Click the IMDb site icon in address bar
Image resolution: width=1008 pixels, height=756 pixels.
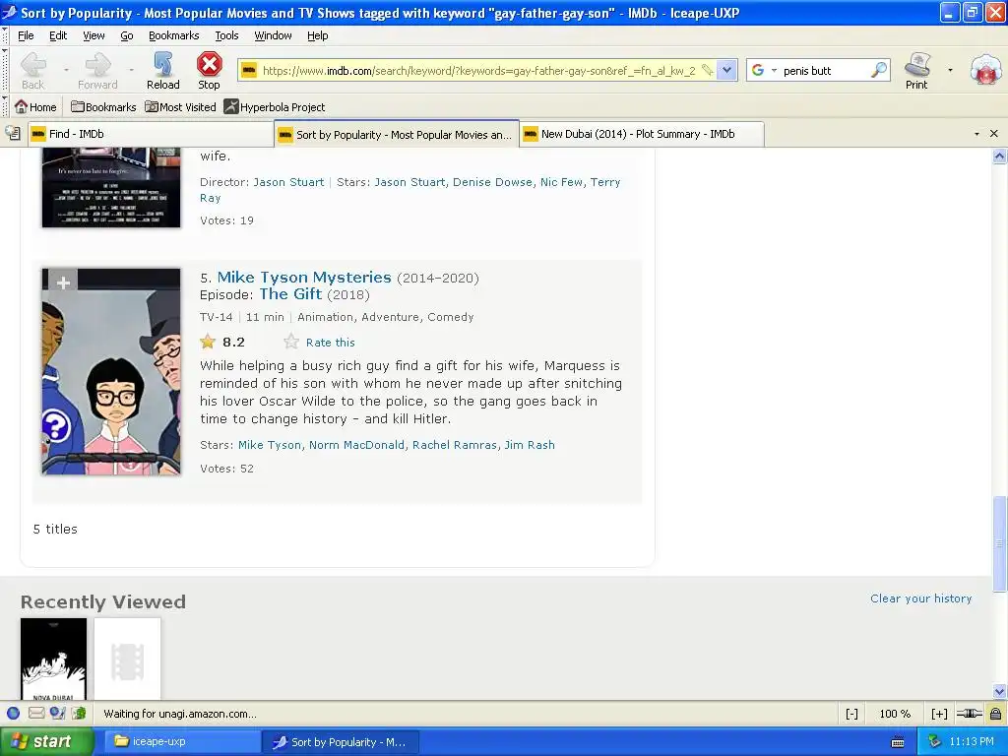click(249, 71)
